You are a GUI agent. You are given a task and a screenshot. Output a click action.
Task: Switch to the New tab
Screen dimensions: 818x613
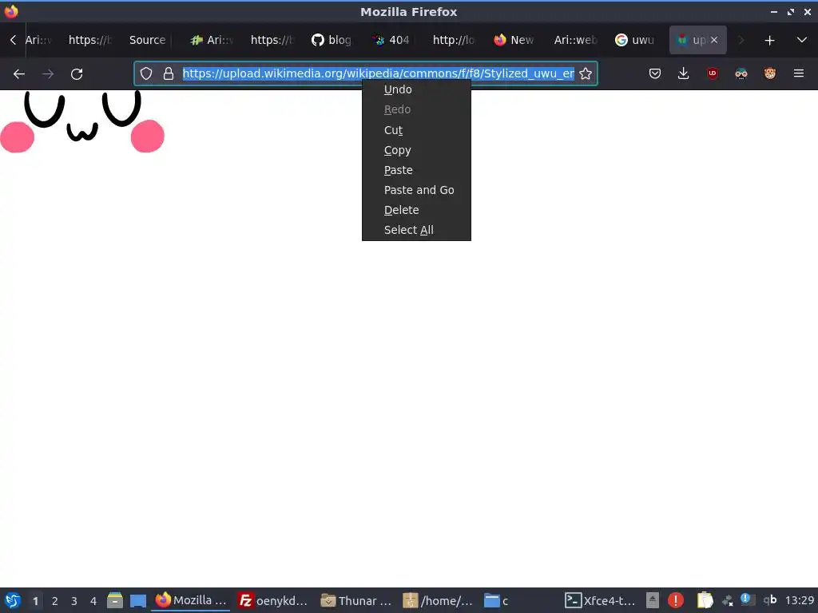514,40
